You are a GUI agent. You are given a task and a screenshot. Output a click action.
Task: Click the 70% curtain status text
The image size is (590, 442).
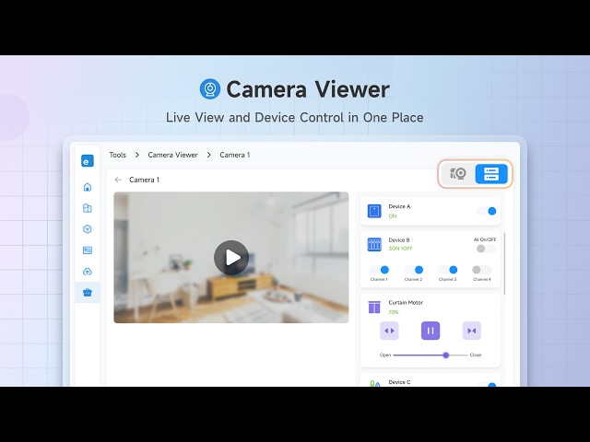(394, 312)
